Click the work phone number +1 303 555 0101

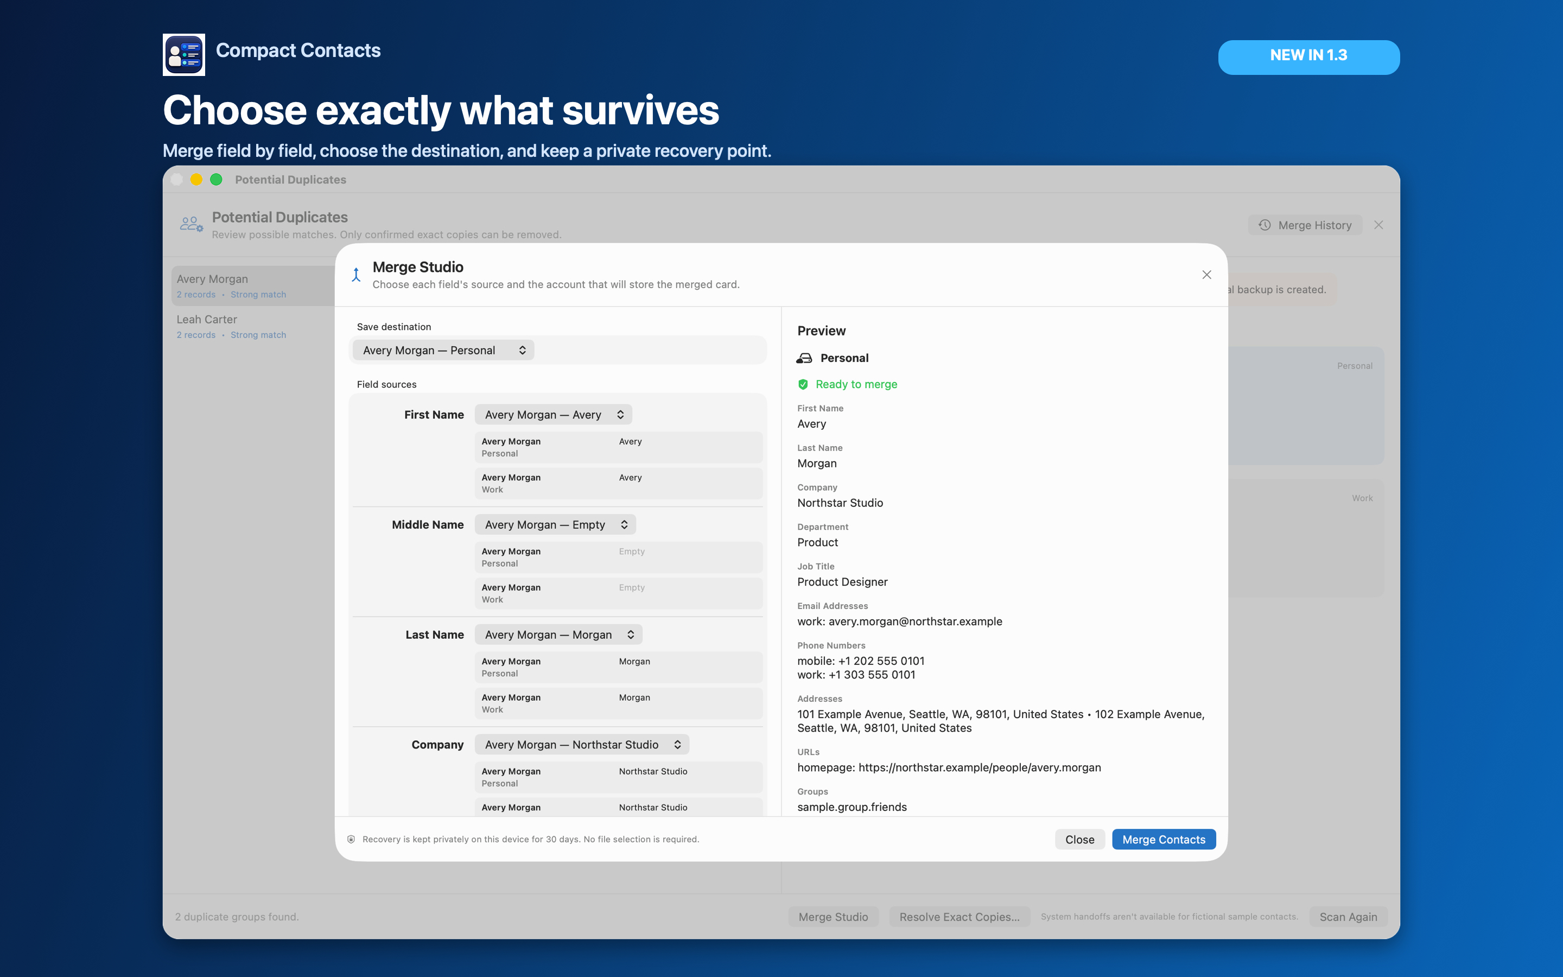pos(856,675)
